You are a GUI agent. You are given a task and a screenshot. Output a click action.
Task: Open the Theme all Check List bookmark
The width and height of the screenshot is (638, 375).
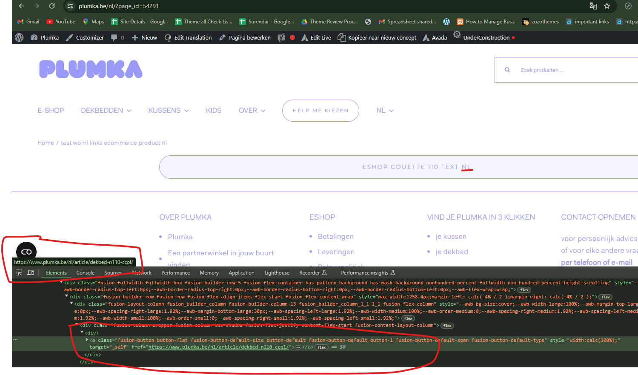[203, 22]
